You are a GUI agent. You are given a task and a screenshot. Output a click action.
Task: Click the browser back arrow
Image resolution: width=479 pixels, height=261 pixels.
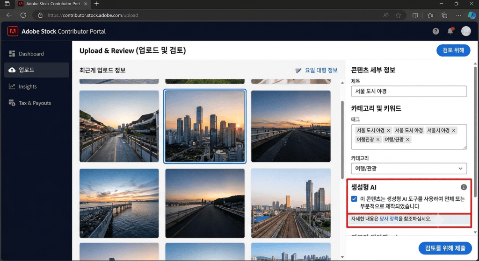click(x=9, y=15)
